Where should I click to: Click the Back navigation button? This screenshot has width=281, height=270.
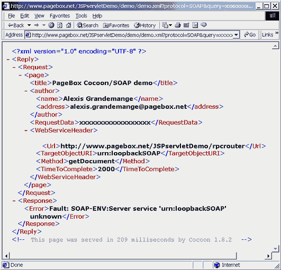pyautogui.click(x=16, y=25)
